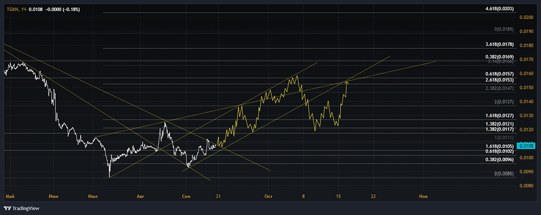Click the 0.618(0.0157) Fibonacci label

[x=499, y=74]
